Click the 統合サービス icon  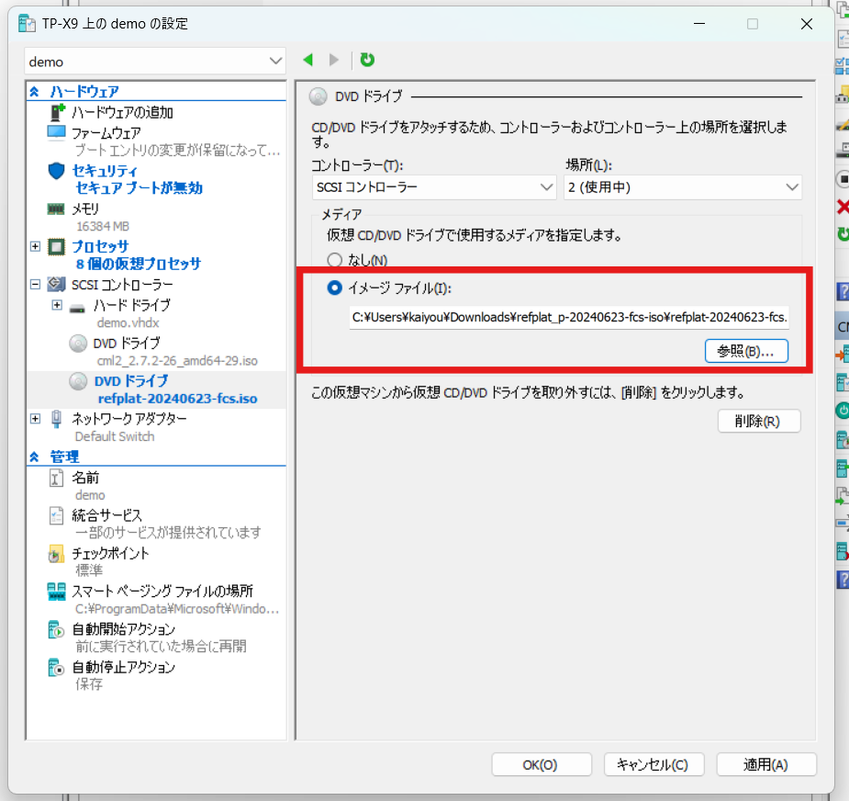(56, 515)
